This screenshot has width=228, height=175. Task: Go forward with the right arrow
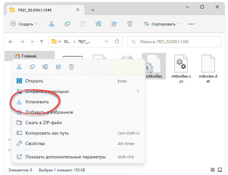tap(22, 42)
